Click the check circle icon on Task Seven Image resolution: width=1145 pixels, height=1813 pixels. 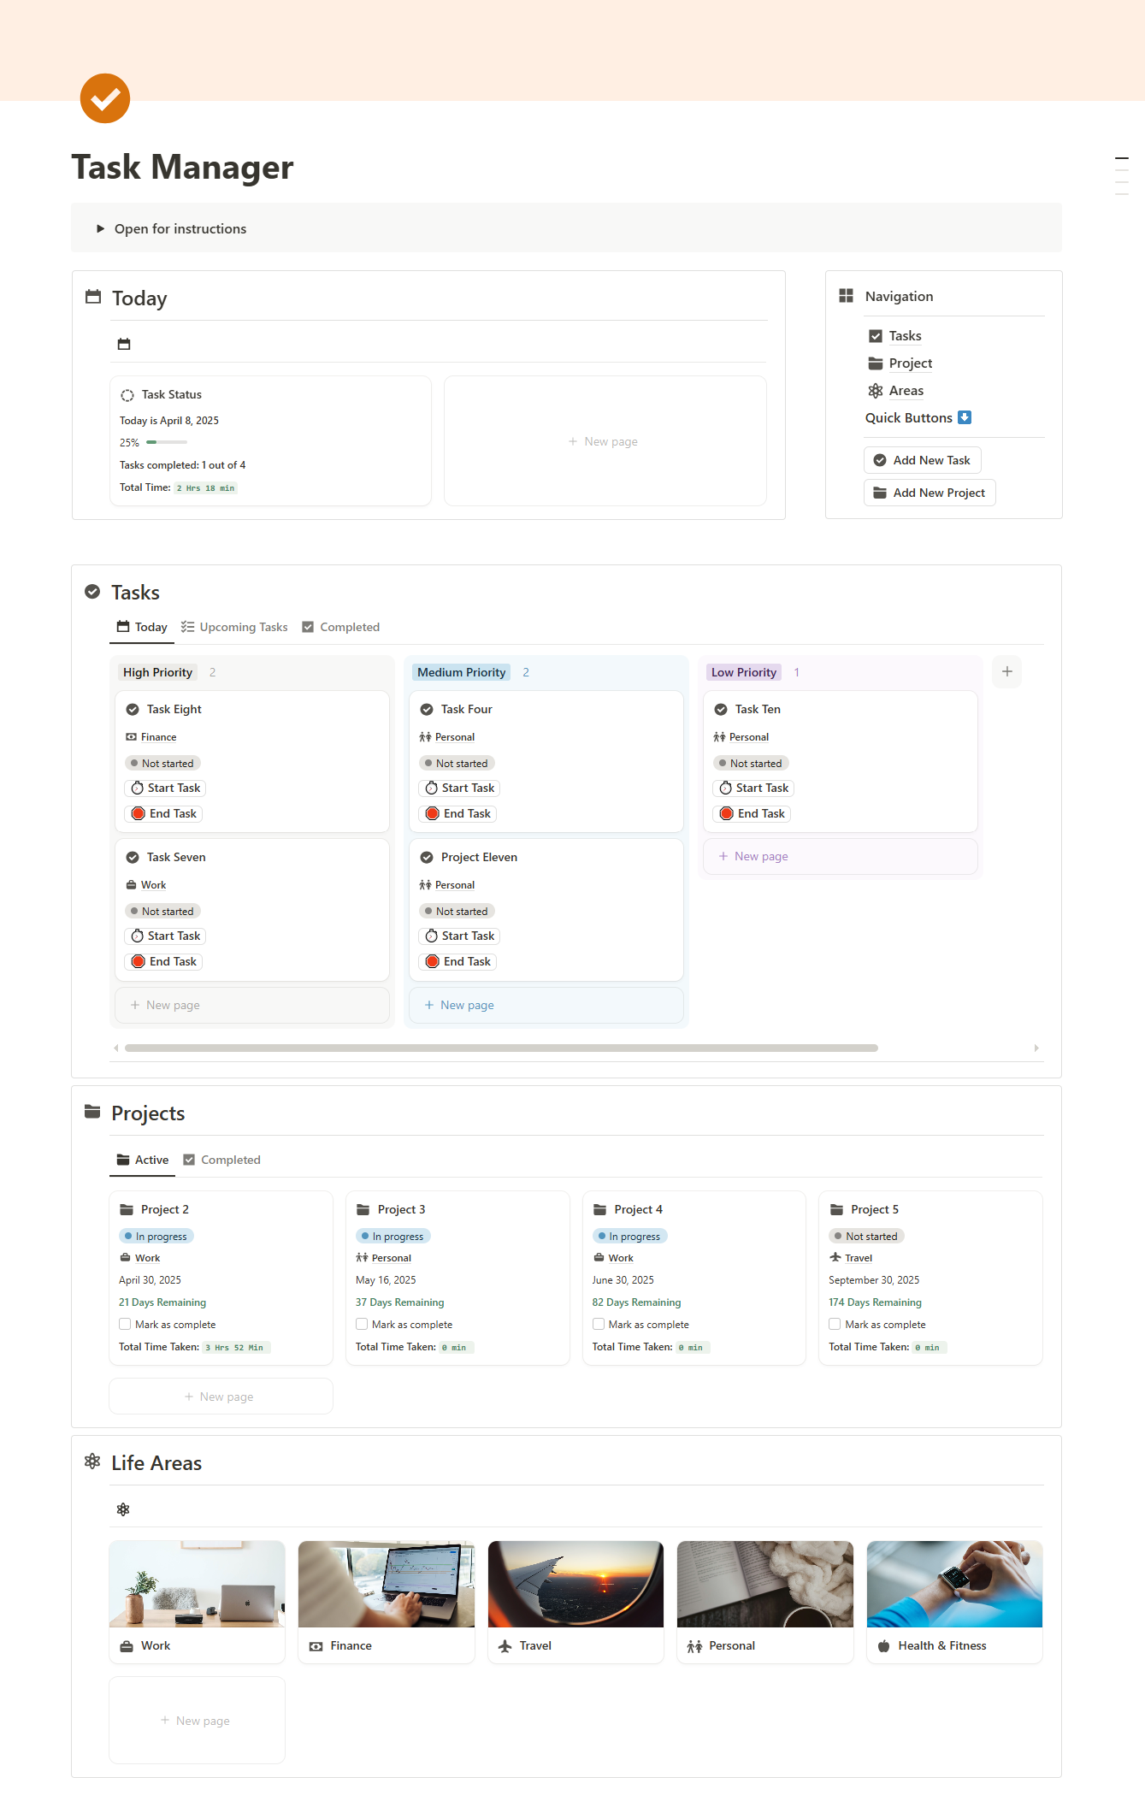133,857
